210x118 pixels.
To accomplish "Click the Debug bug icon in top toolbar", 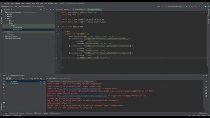I will [189, 7].
